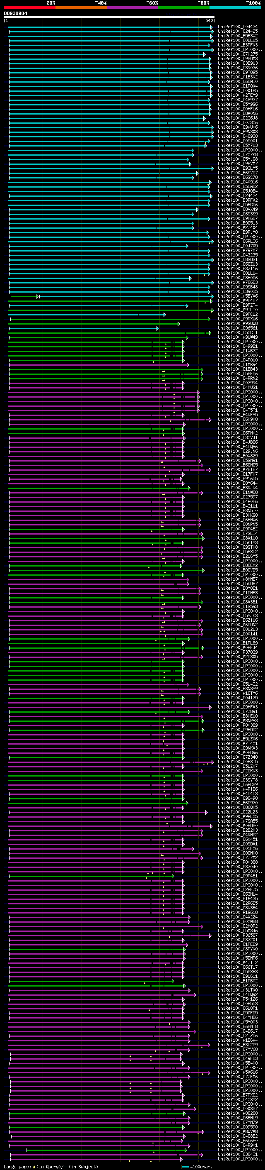Select the UniRef100_C0Z3X6 label

238,122
